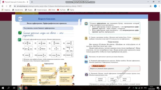Click the icon beside exercise 4

(87, 74)
